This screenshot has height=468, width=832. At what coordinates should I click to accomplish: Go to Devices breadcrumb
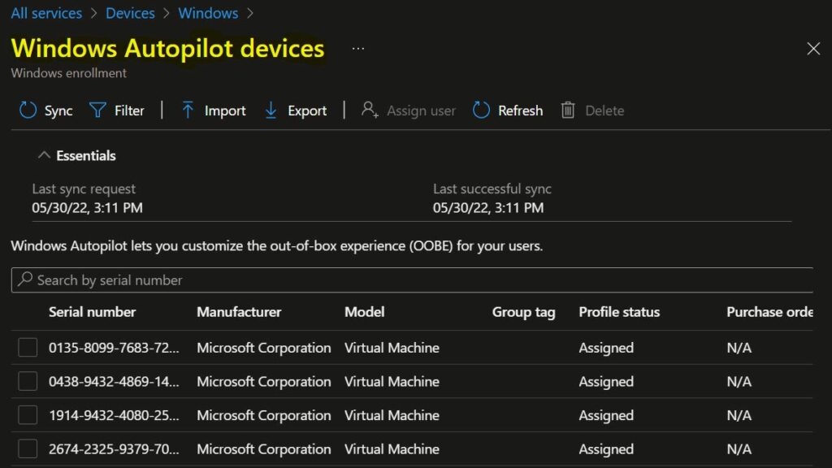pyautogui.click(x=130, y=13)
